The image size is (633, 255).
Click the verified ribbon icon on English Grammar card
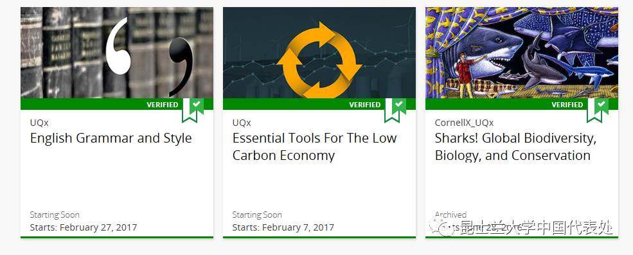(x=193, y=110)
